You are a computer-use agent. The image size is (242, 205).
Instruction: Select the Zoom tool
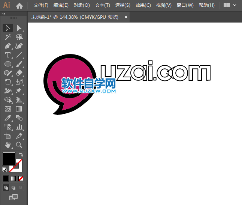tap(19, 145)
